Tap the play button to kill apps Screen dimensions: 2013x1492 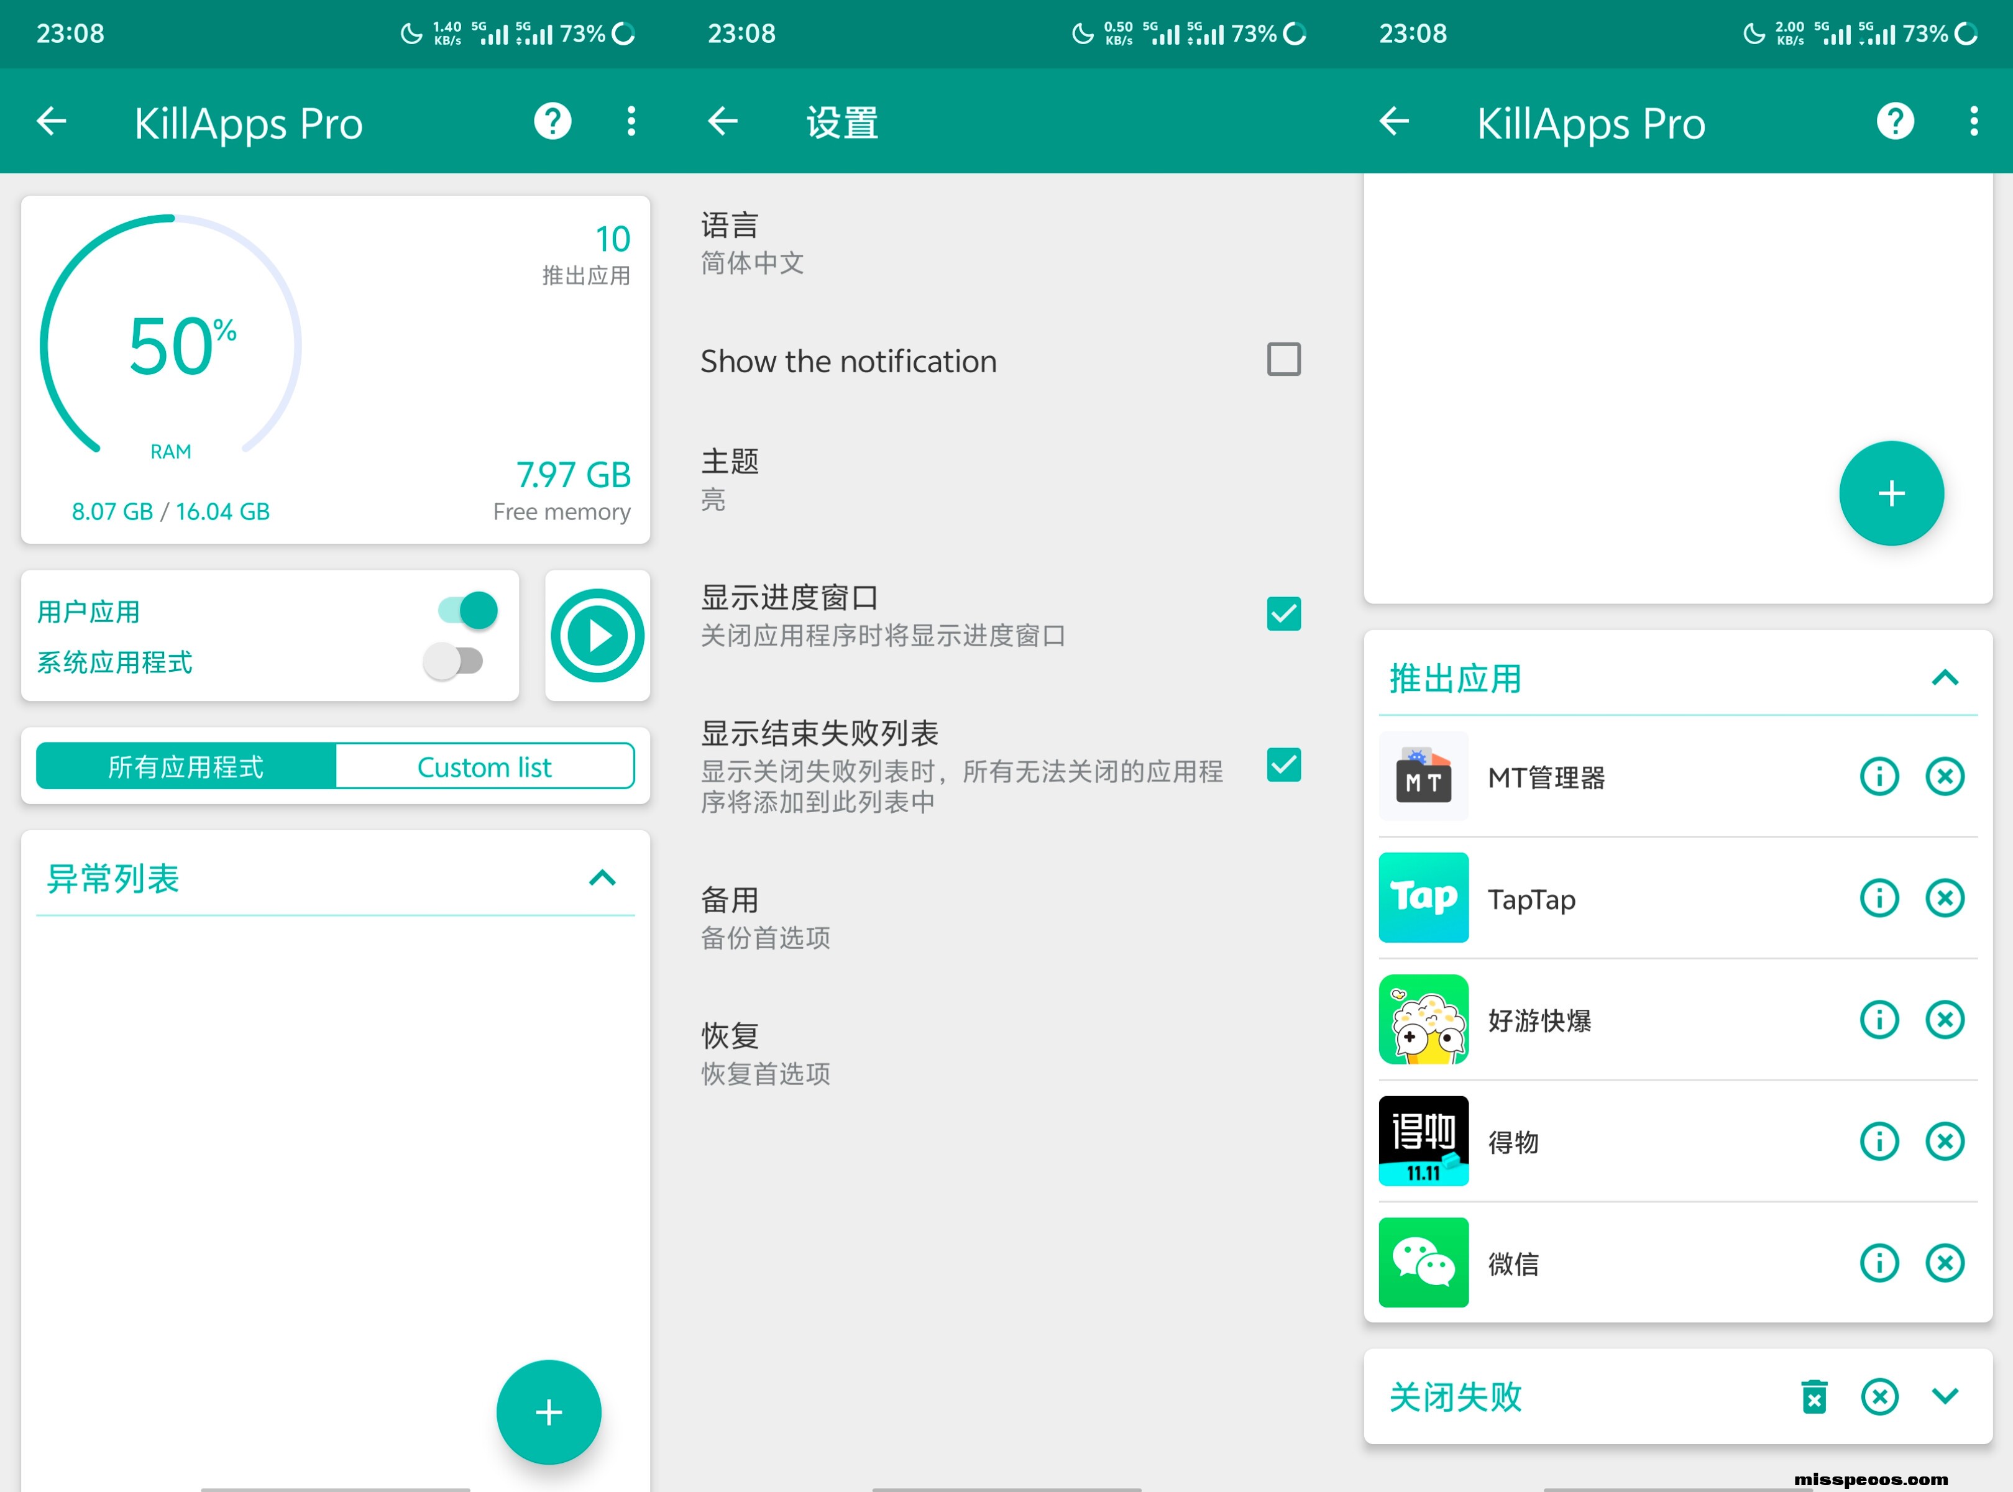click(597, 636)
